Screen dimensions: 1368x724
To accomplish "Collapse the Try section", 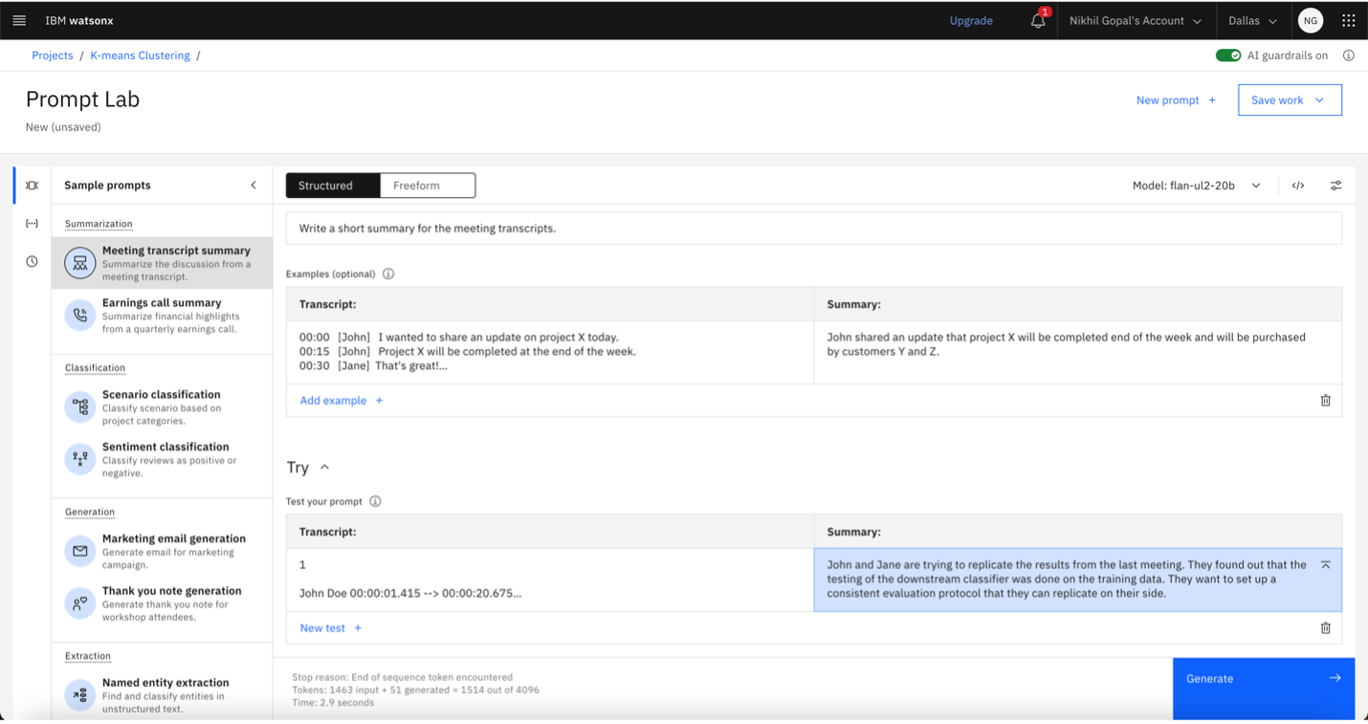I will coord(324,467).
